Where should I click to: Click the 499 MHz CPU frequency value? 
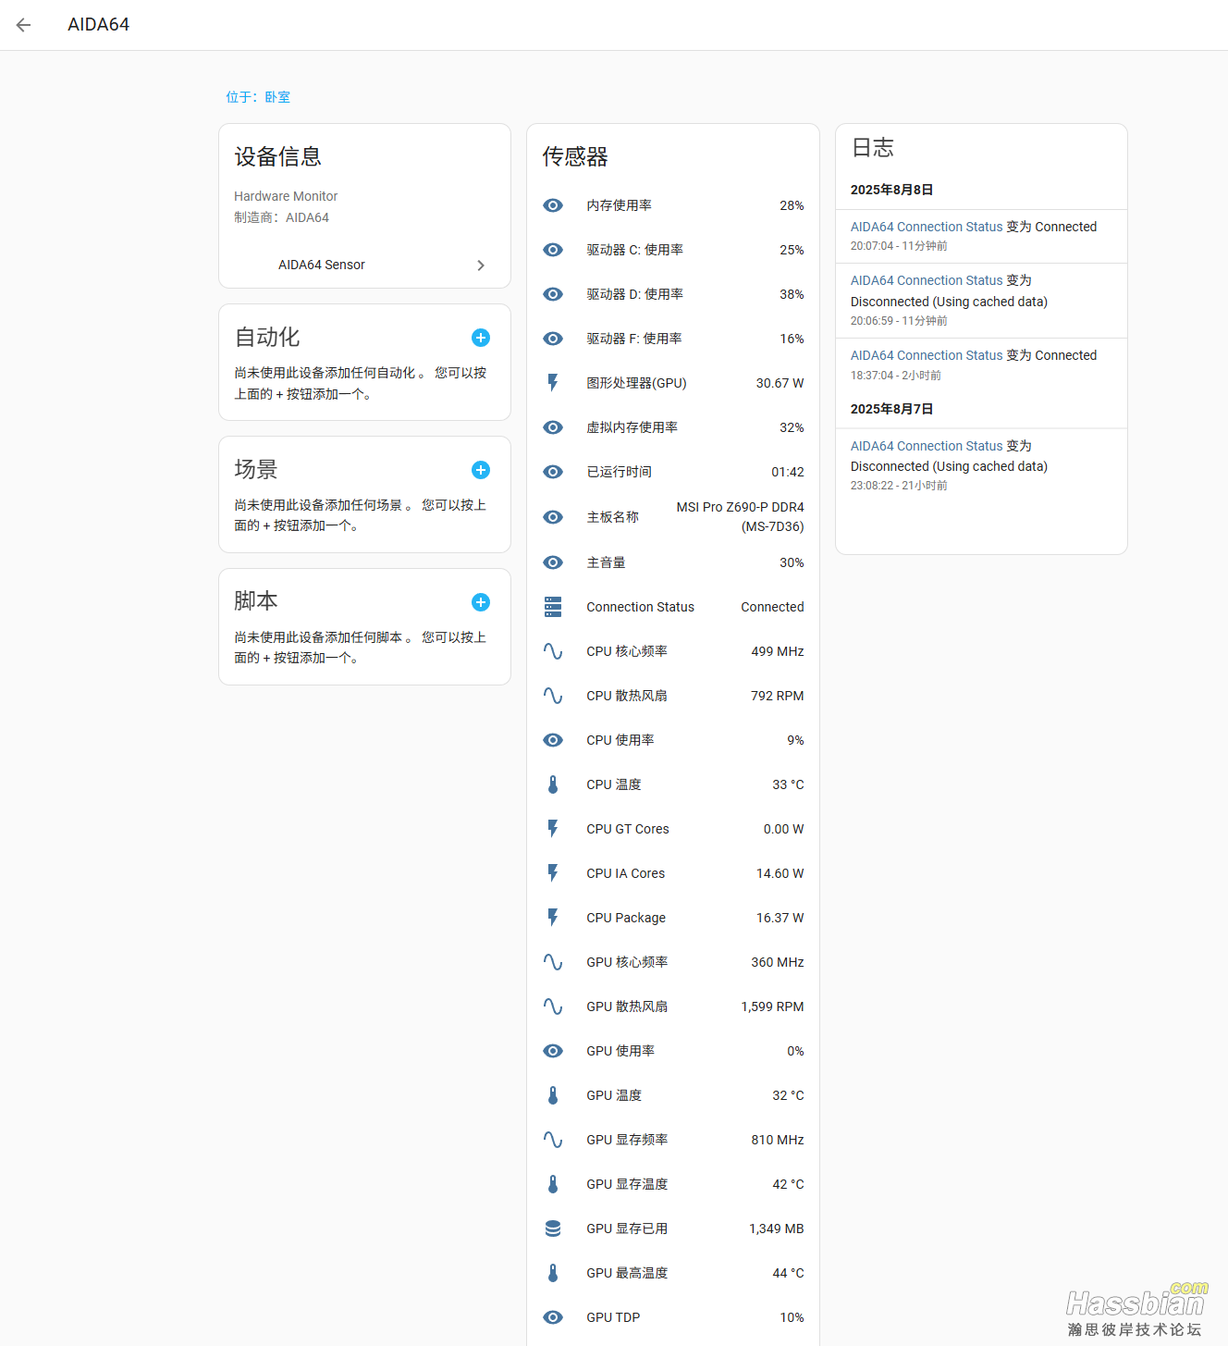coord(778,651)
